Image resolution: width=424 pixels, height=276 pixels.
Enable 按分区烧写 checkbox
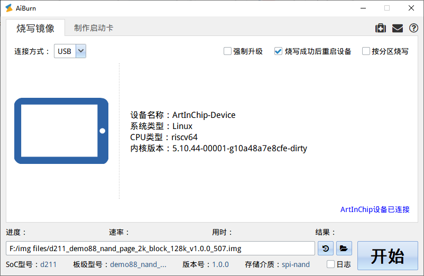tap(366, 51)
